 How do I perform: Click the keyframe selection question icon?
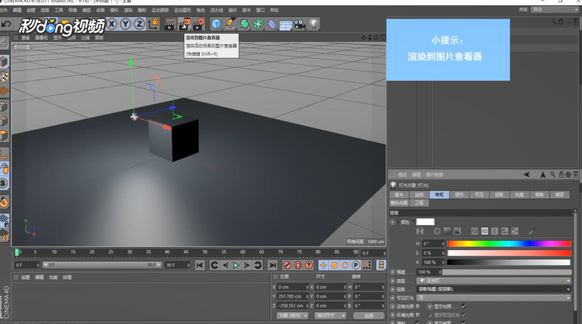pos(308,265)
